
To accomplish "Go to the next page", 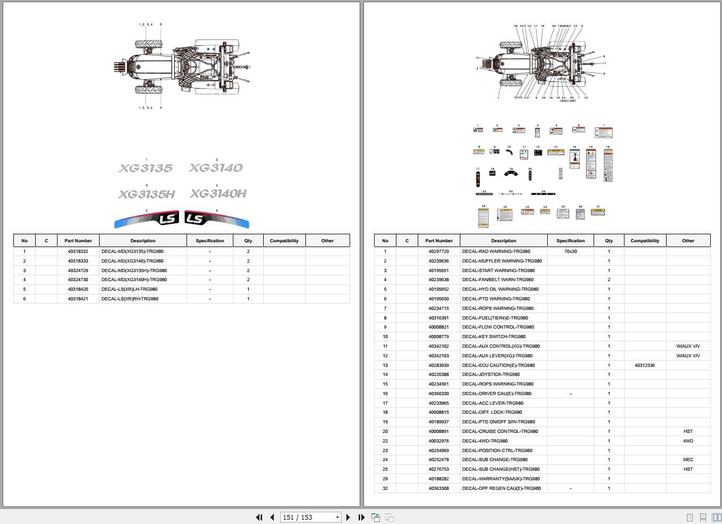I will 348,517.
